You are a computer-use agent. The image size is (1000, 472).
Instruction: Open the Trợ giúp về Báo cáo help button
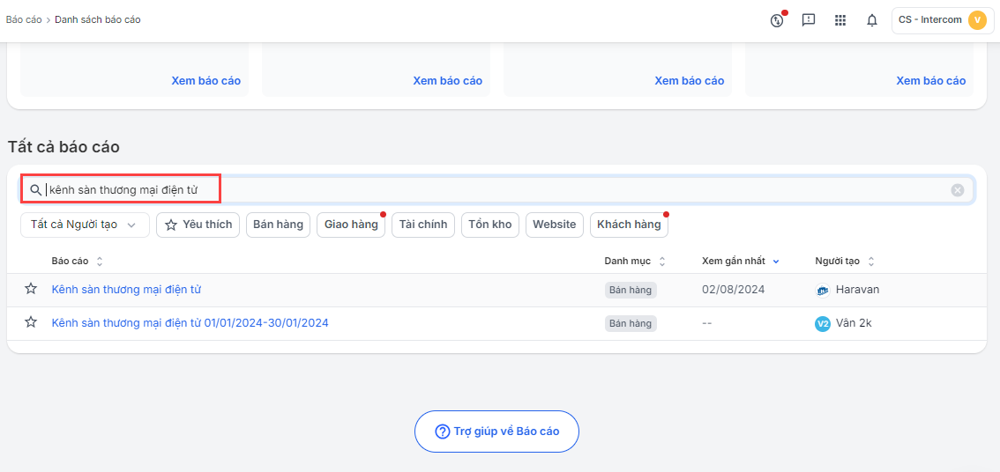[496, 431]
